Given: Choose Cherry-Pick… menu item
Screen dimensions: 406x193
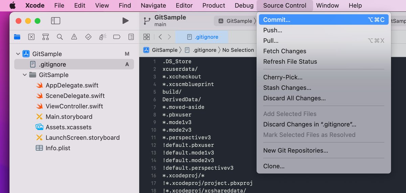Looking at the screenshot, I should click(x=324, y=77).
